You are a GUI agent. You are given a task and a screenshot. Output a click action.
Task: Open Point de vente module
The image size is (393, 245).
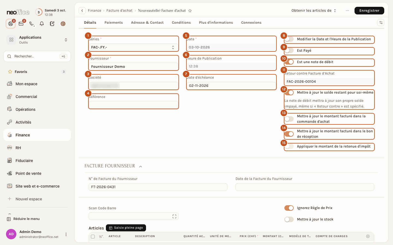37,173
